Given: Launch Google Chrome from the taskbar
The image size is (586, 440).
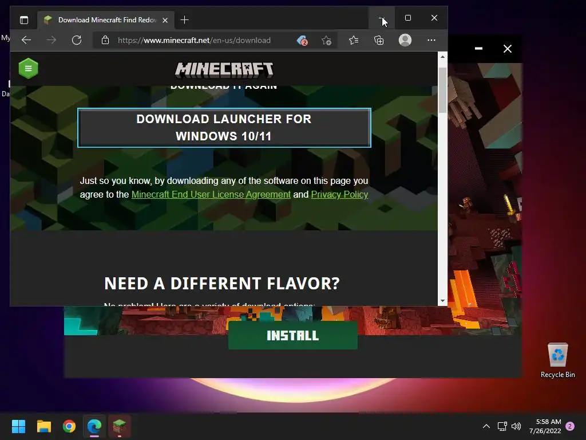Looking at the screenshot, I should click(69, 426).
